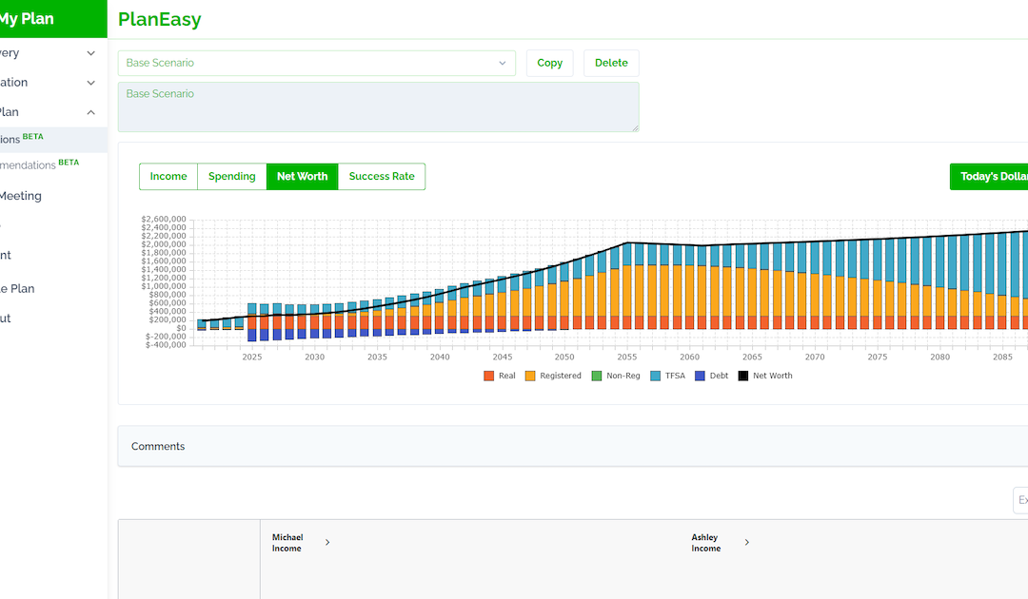Collapse the sidebar Plan section chevron
1028x599 pixels.
click(x=91, y=112)
